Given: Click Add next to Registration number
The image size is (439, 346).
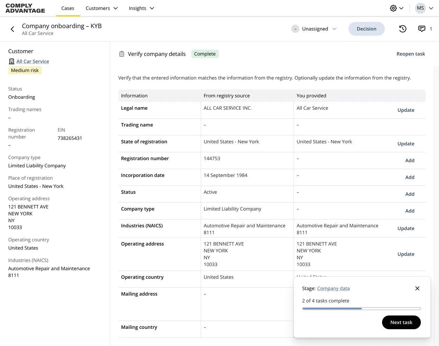Looking at the screenshot, I should [x=410, y=160].
